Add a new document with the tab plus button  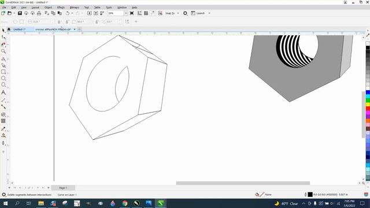(80, 29)
